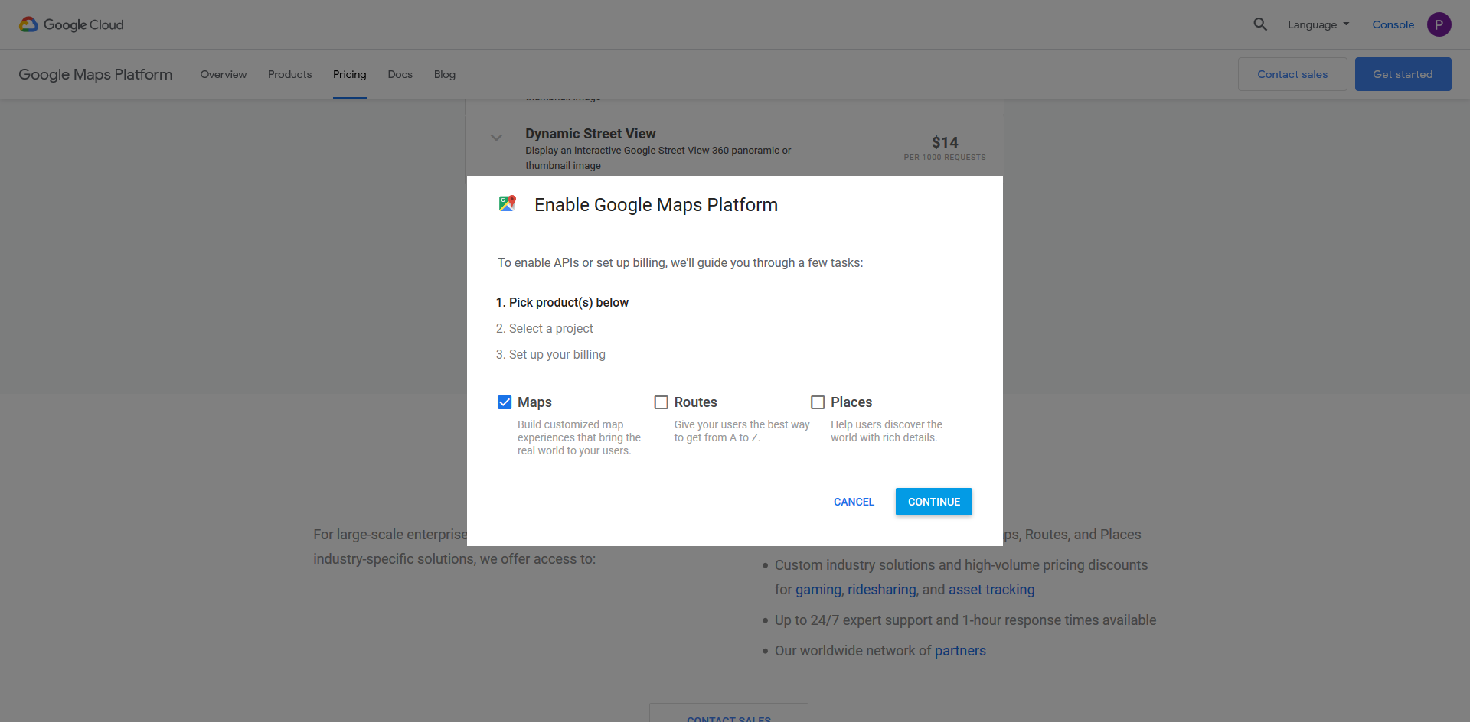Click the $14 price text

pos(945,142)
